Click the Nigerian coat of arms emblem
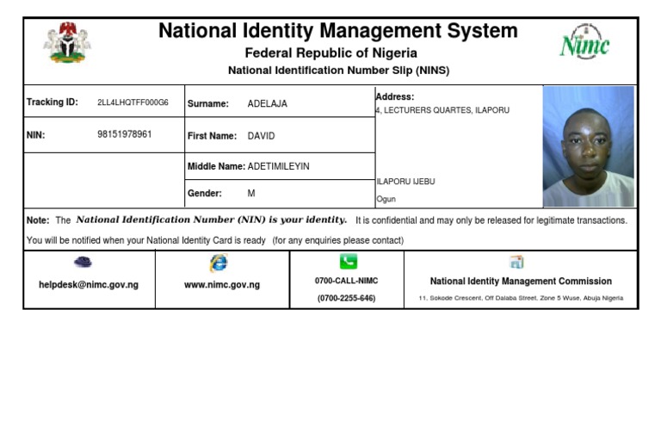This screenshot has height=421, width=661. click(67, 42)
